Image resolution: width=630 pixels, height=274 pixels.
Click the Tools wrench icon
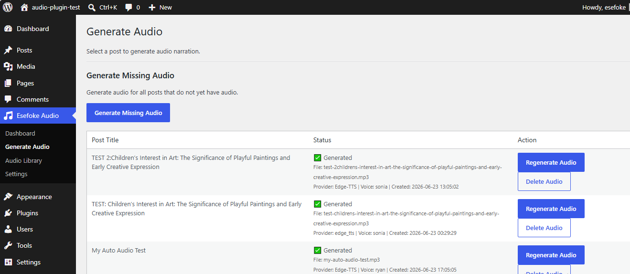coord(8,245)
